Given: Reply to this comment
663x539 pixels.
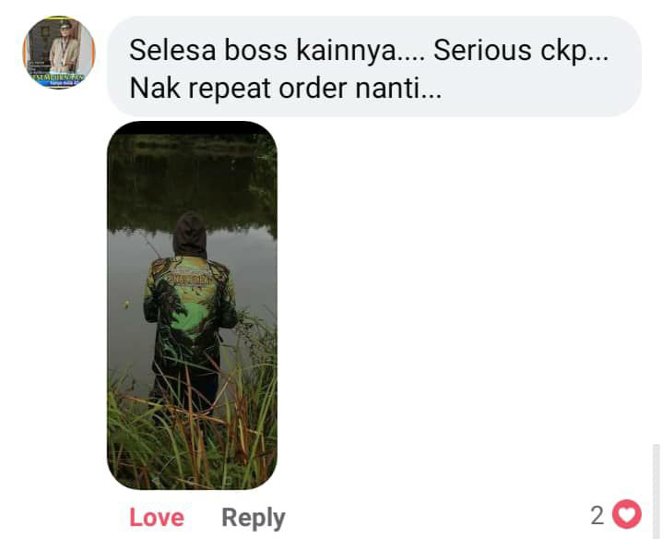Looking at the screenshot, I should (x=254, y=518).
